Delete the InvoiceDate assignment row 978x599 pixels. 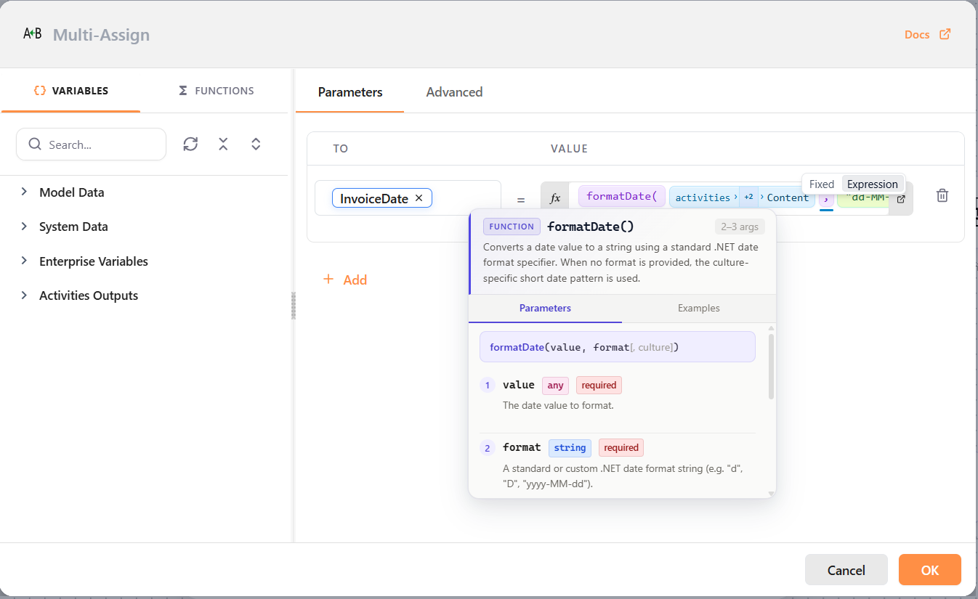(942, 195)
